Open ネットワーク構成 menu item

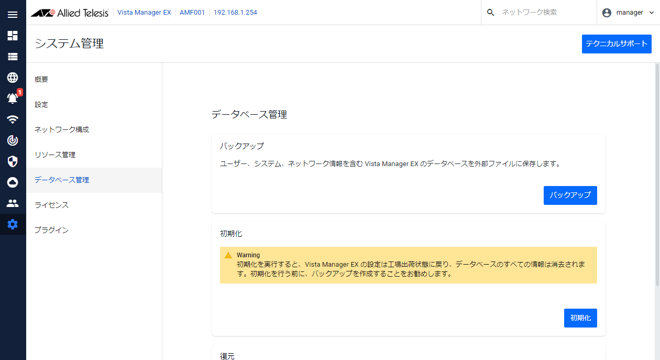(61, 130)
